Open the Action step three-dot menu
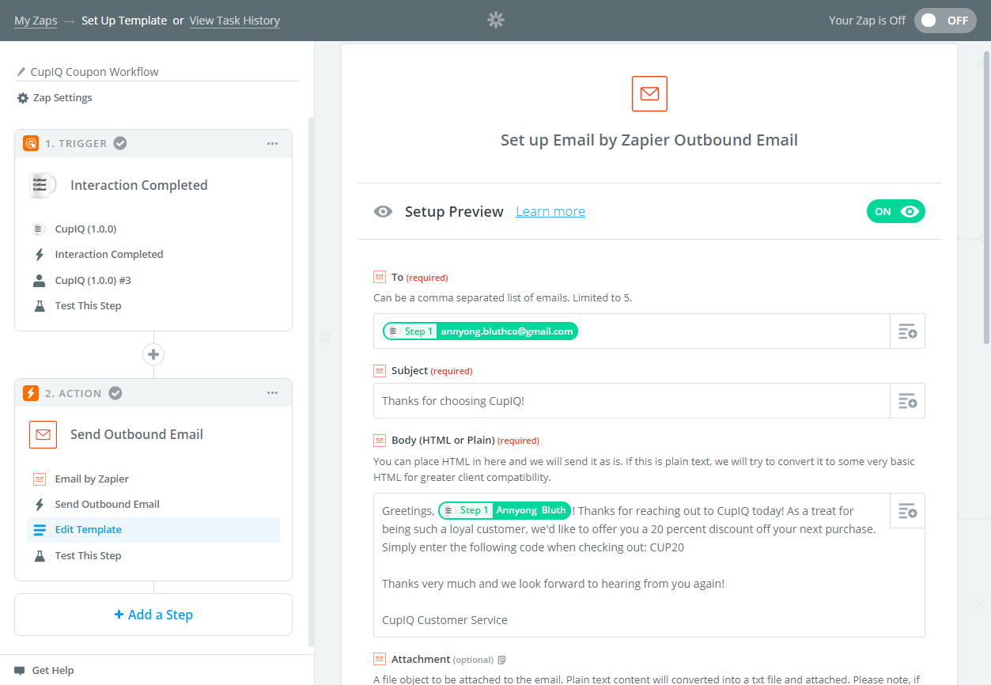This screenshot has height=685, width=991. pyautogui.click(x=272, y=393)
